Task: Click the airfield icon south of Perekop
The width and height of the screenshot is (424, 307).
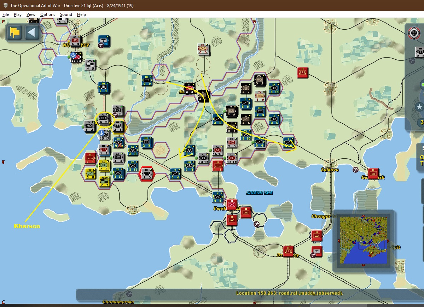Action: [x=256, y=224]
